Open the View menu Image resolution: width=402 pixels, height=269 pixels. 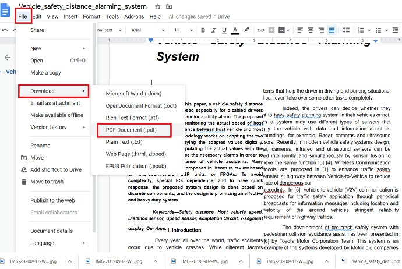(x=52, y=16)
